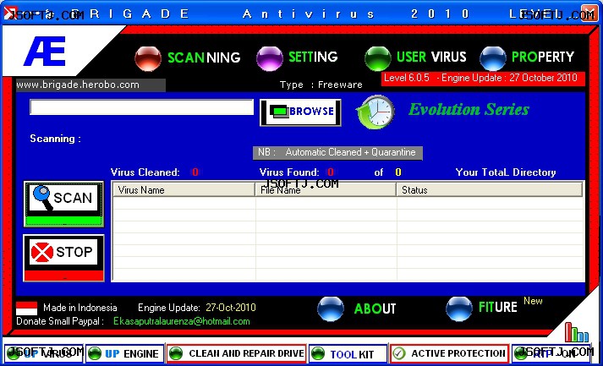Start scanning with the SCAN button
The height and width of the screenshot is (366, 603).
(x=63, y=204)
